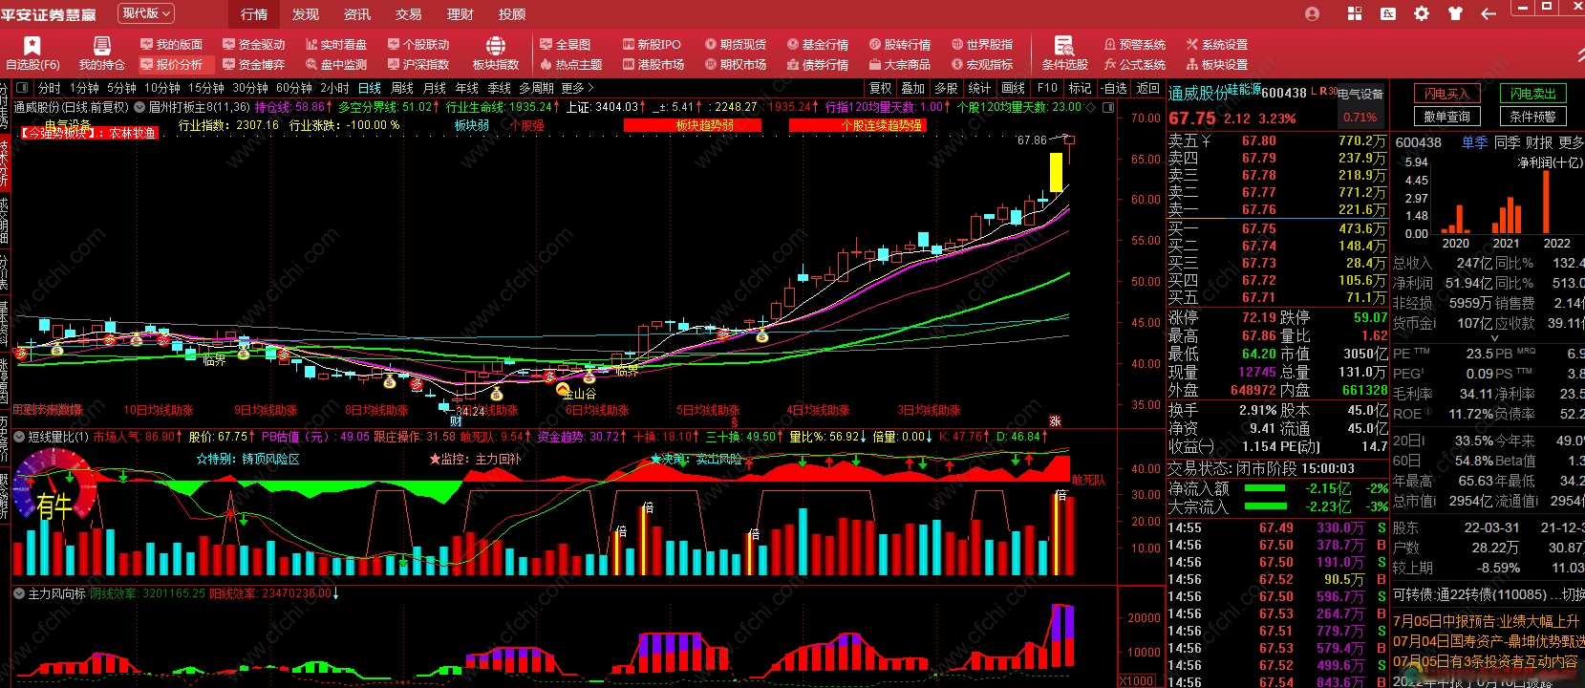The width and height of the screenshot is (1585, 688).
Task: Open 公式系统 formula system
Action: [1134, 65]
